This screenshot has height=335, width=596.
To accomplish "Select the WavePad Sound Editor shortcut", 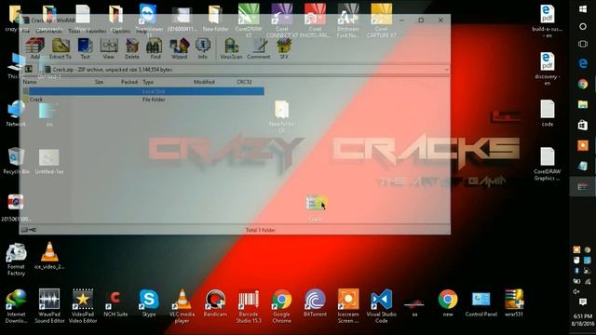I will [x=49, y=306].
